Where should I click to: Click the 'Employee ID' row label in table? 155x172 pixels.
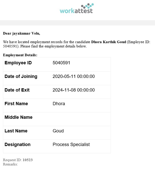[18, 63]
